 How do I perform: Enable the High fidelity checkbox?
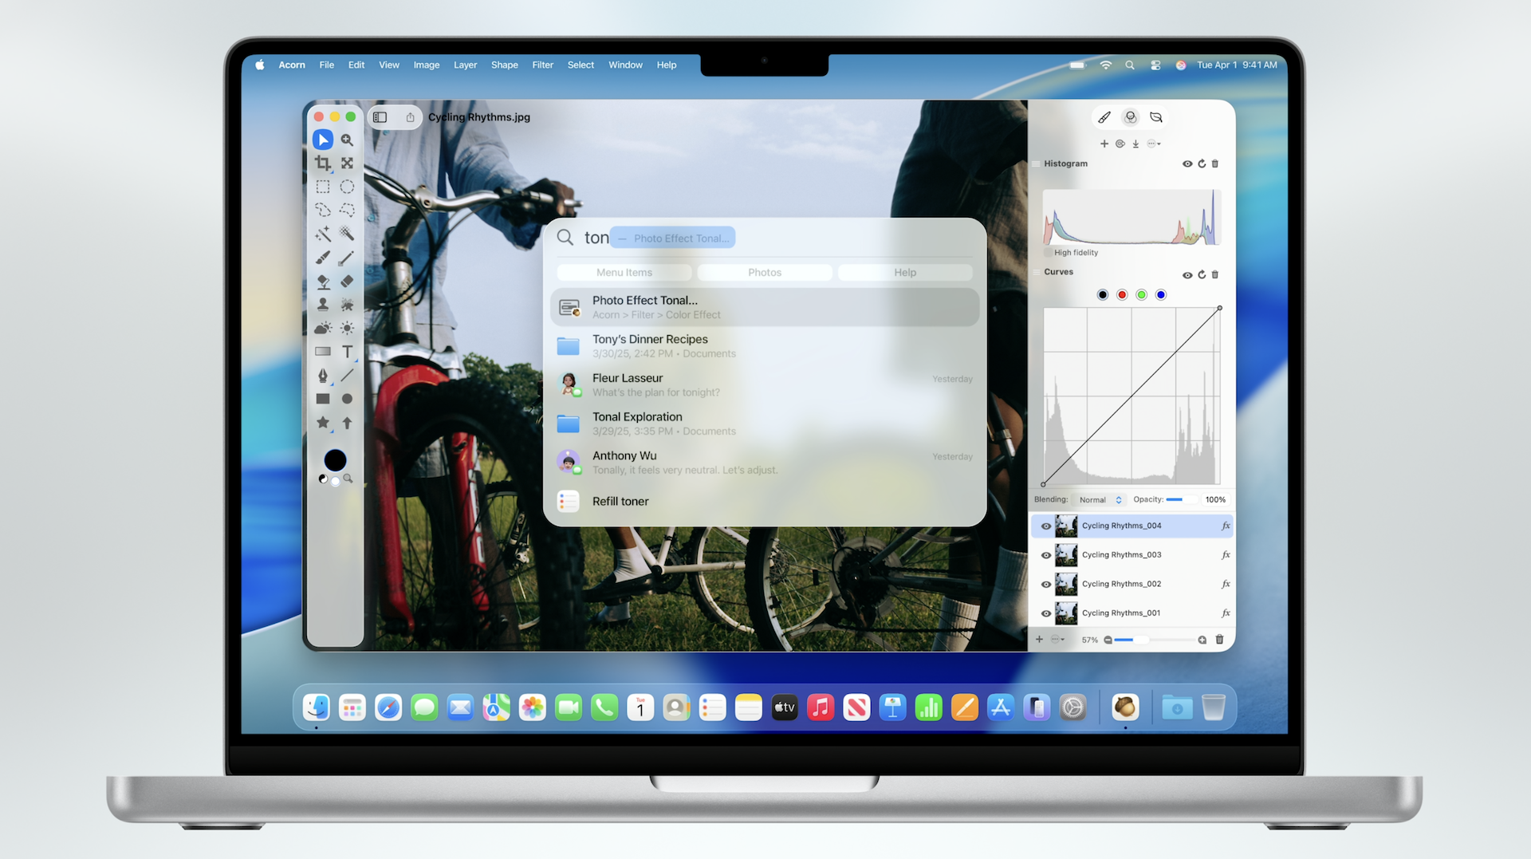point(1049,253)
